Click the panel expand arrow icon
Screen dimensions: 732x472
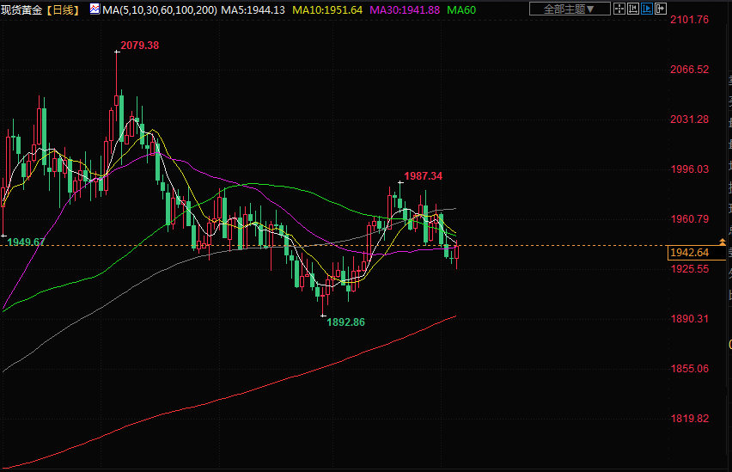click(x=660, y=9)
